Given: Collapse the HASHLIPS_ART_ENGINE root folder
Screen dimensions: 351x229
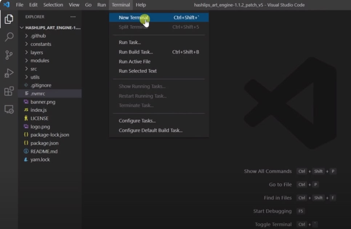Looking at the screenshot, I should click(22, 28).
